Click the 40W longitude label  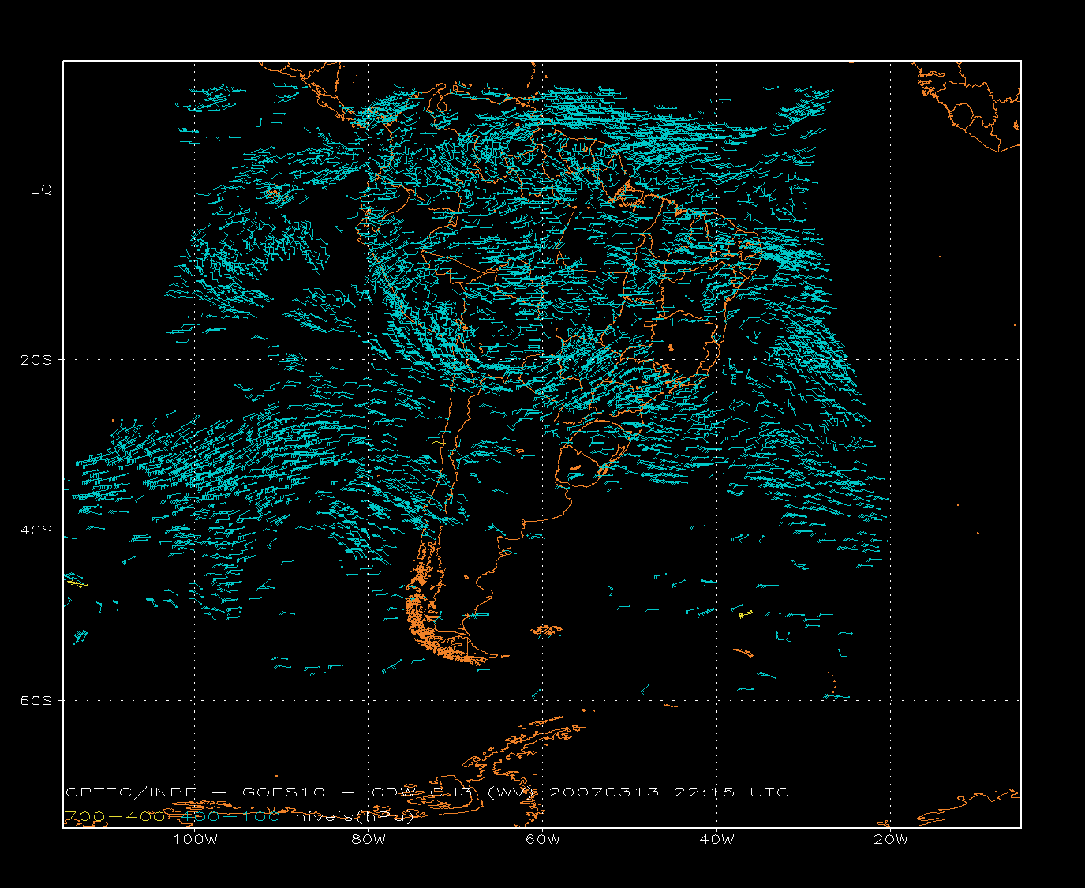(x=716, y=839)
